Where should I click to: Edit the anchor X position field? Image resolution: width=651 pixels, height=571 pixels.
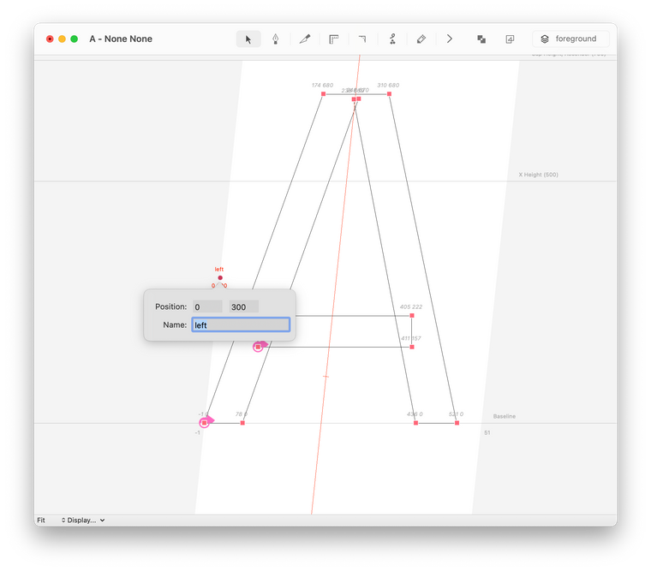click(x=207, y=306)
